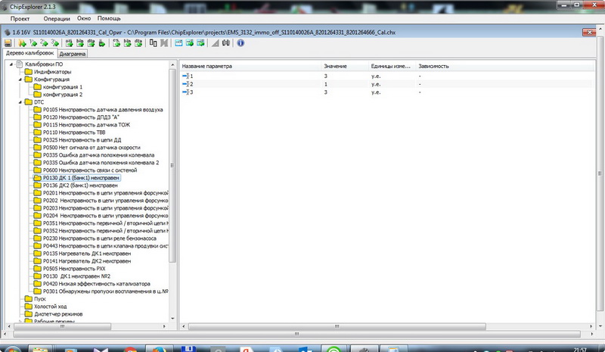Open the Проект menu
Image resolution: width=605 pixels, height=352 pixels.
pos(20,17)
